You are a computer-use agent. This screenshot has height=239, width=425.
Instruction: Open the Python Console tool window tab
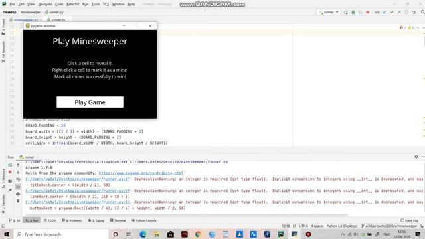[144, 220]
